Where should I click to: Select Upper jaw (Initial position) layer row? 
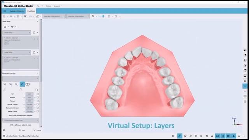click(x=12, y=40)
